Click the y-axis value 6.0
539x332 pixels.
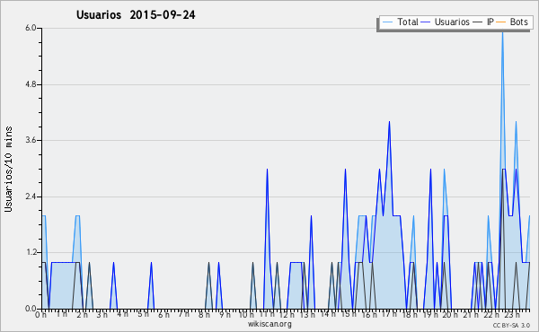click(x=31, y=28)
